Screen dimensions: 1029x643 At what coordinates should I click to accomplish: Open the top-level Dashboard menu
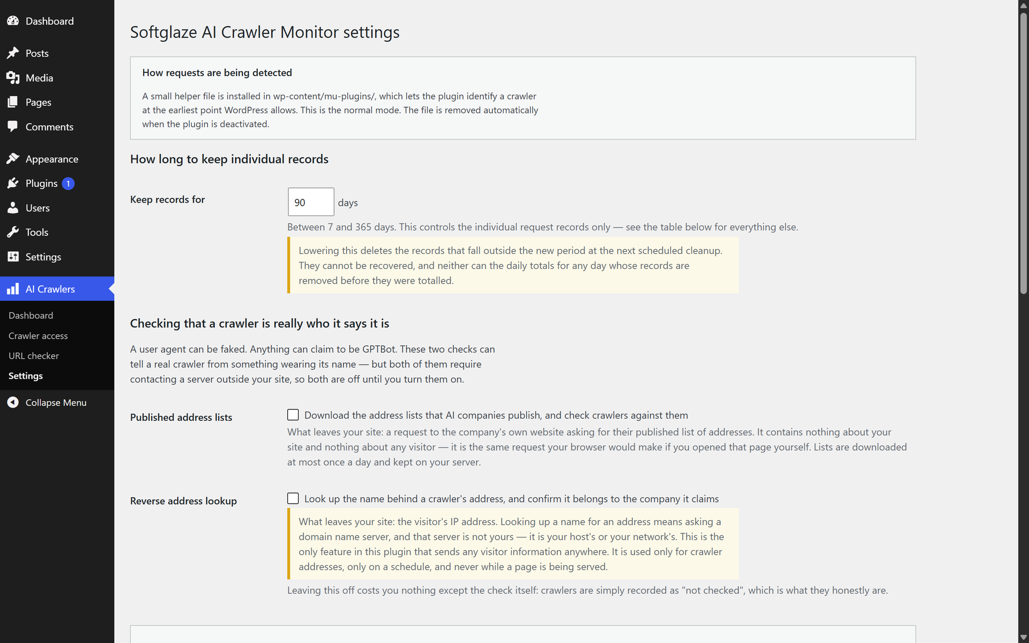coord(57,21)
